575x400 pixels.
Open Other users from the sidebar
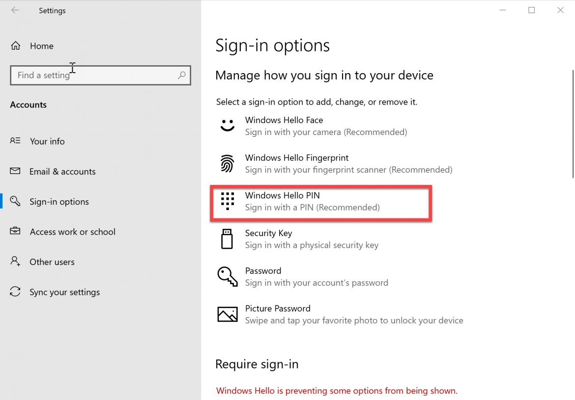coord(52,262)
